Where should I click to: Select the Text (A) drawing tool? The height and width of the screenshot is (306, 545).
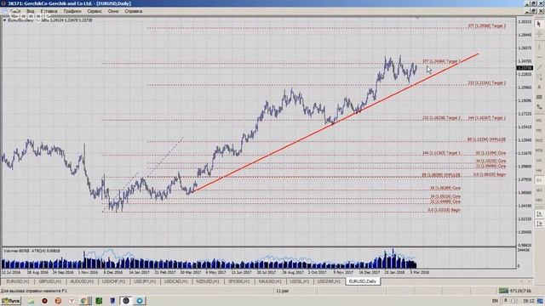click(539, 87)
